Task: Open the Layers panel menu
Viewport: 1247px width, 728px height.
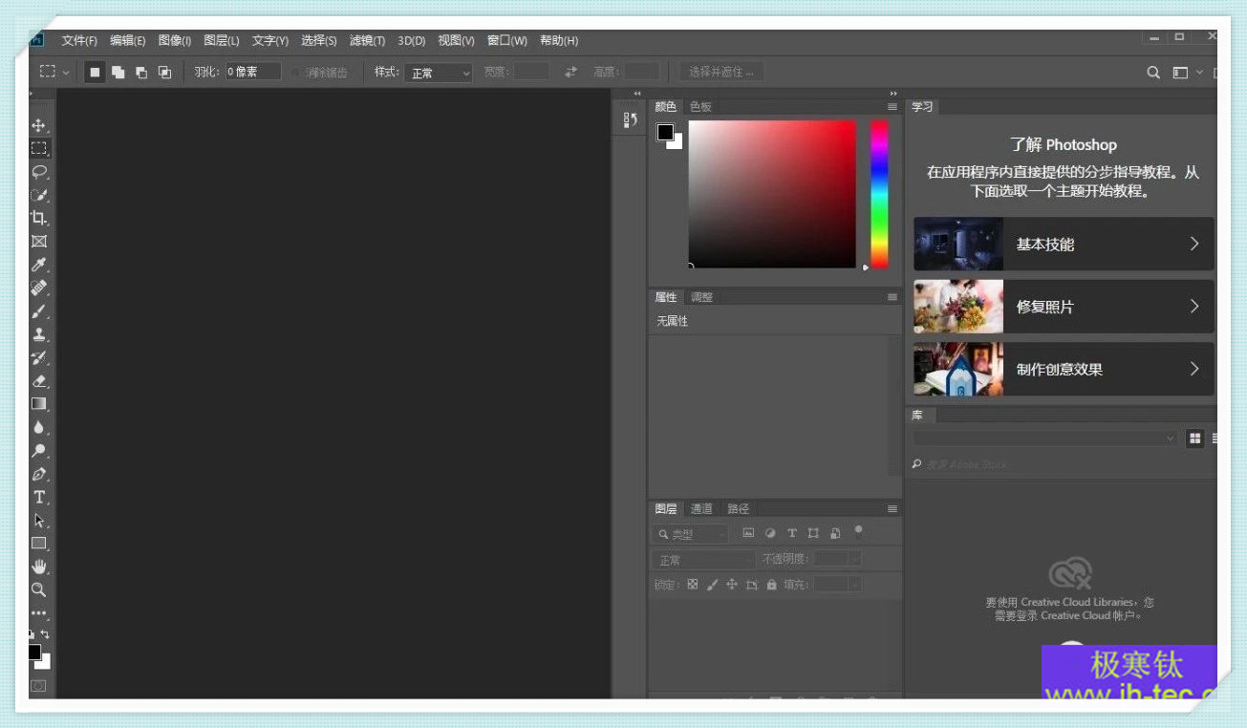Action: pos(892,509)
